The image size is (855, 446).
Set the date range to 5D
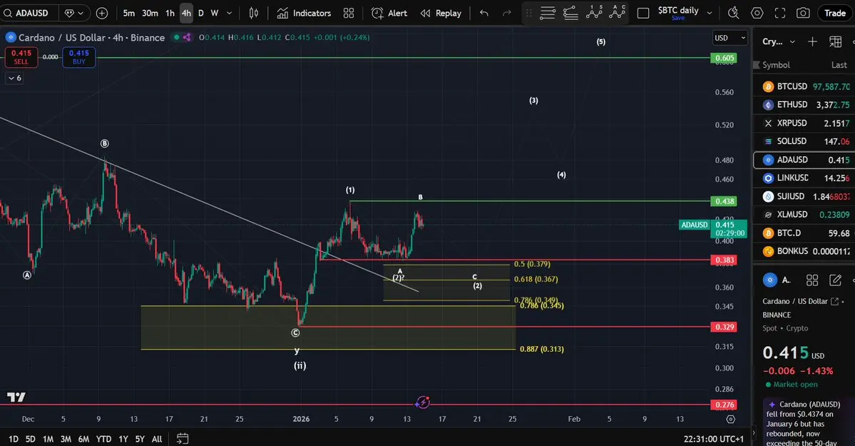click(31, 439)
